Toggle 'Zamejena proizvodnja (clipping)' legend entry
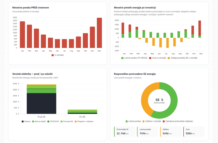The height and width of the screenshot is (143, 218). pyautogui.click(x=178, y=121)
